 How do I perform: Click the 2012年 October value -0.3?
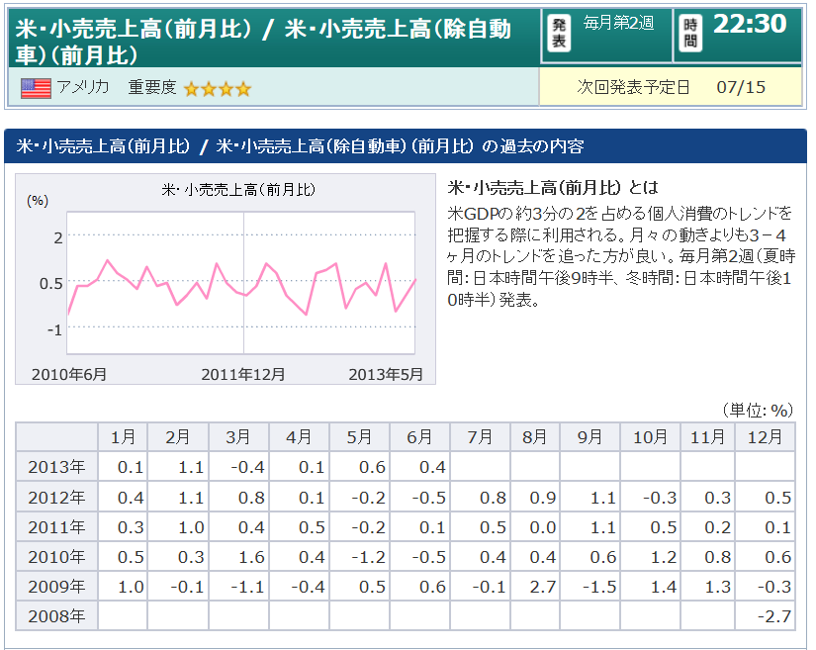pos(660,498)
